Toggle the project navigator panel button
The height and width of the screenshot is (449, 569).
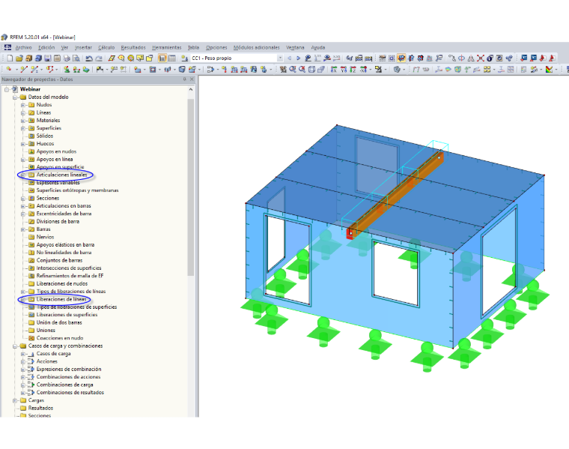[162, 58]
